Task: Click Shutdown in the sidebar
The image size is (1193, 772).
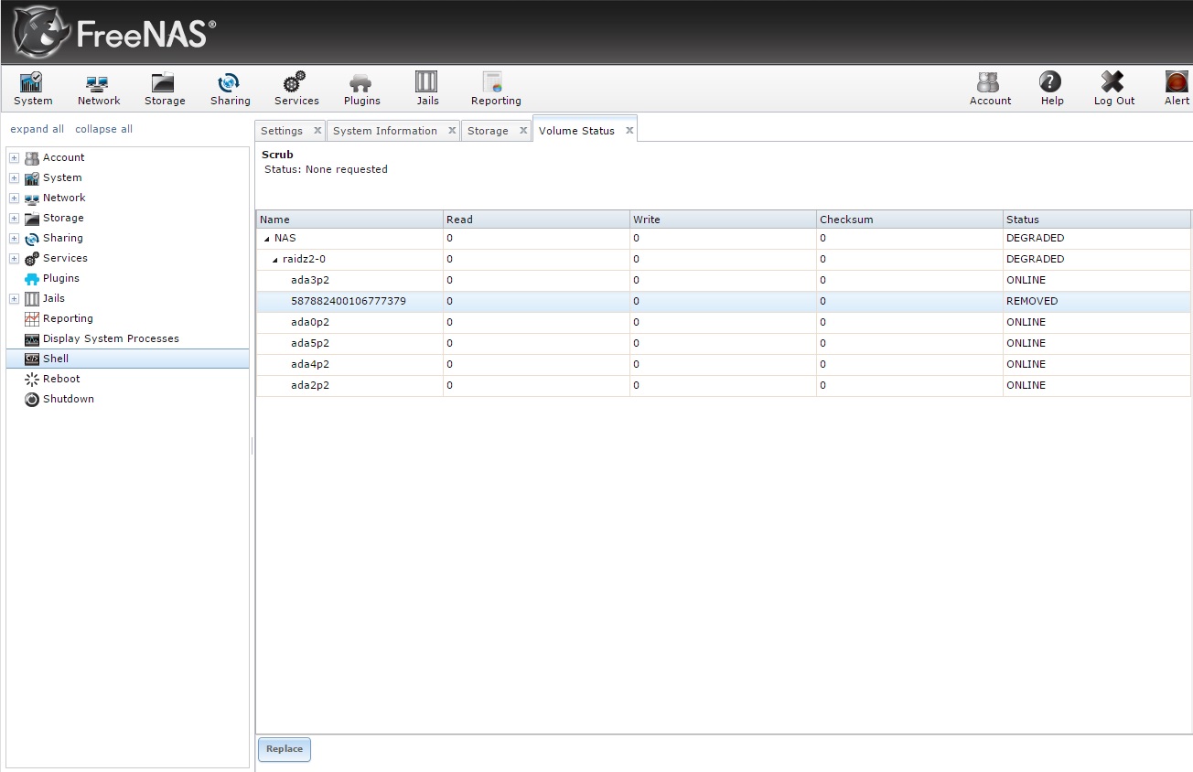Action: pyautogui.click(x=69, y=399)
